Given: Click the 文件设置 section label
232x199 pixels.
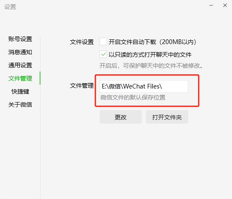Looking at the screenshot, I should 82,42.
